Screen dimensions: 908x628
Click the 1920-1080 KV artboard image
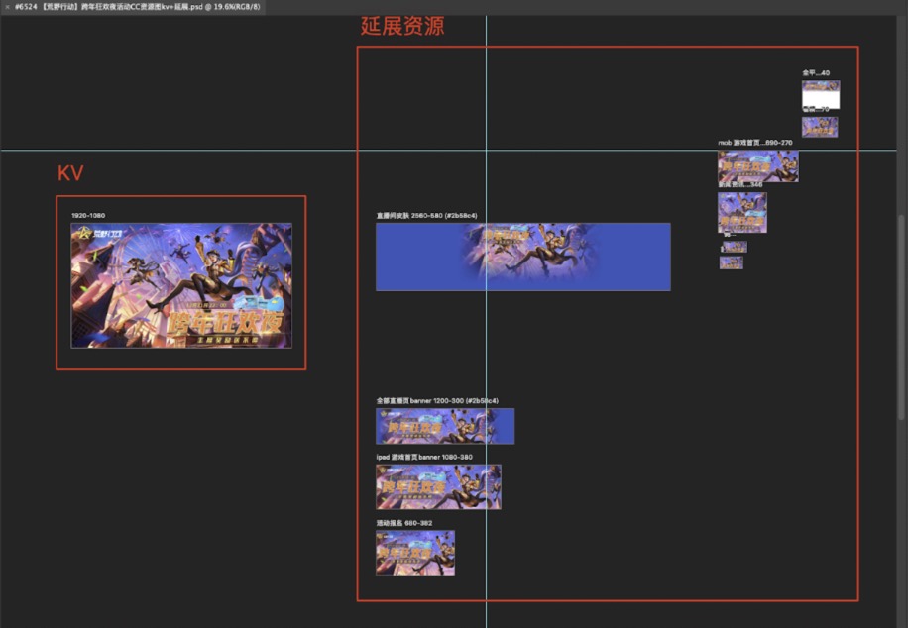pyautogui.click(x=181, y=285)
